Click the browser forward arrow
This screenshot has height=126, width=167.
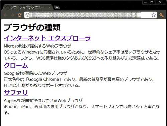pos(12,15)
